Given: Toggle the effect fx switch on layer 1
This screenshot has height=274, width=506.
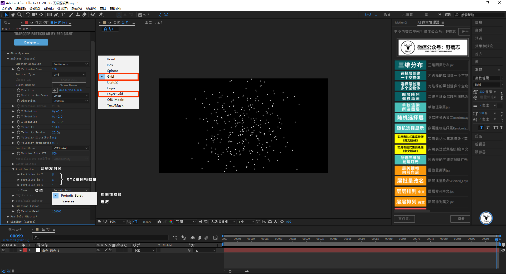Looking at the screenshot, I should pyautogui.click(x=110, y=250).
